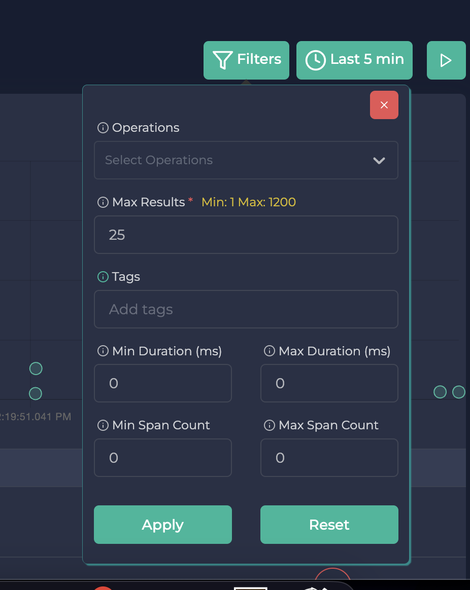
Task: Click the Add tags input field
Action: coord(246,309)
